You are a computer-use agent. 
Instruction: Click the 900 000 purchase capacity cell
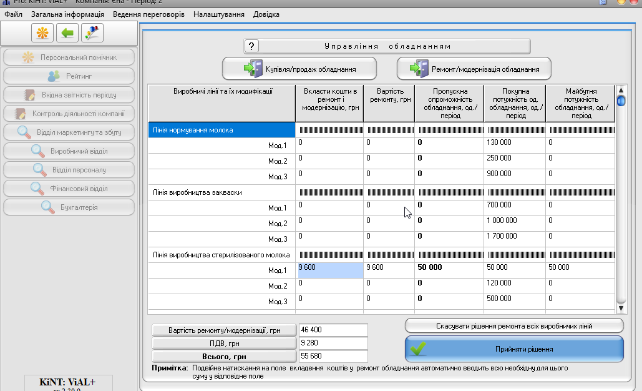515,177
